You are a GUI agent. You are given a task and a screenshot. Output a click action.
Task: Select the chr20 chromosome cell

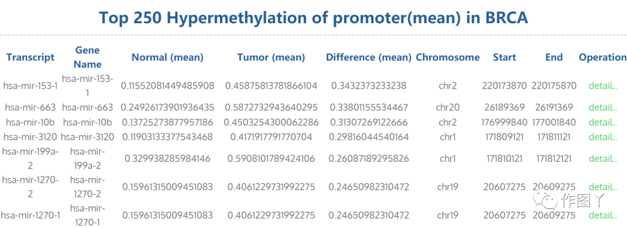448,107
